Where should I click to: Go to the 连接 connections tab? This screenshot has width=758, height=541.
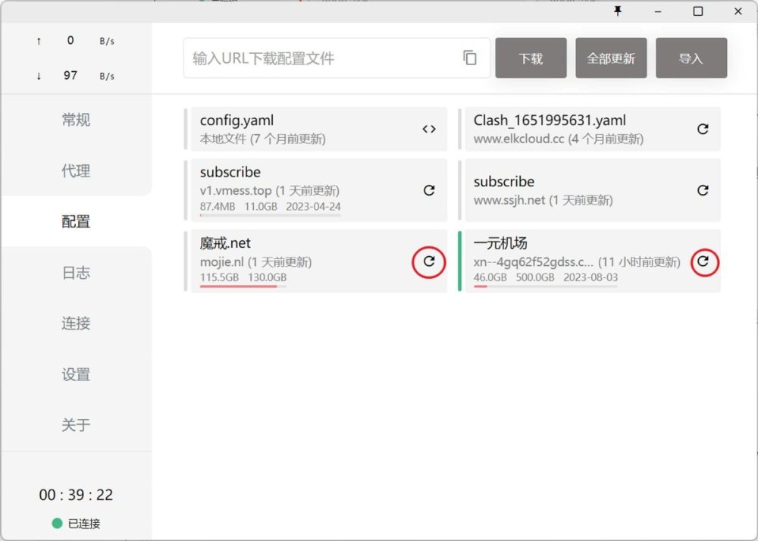coord(76,324)
